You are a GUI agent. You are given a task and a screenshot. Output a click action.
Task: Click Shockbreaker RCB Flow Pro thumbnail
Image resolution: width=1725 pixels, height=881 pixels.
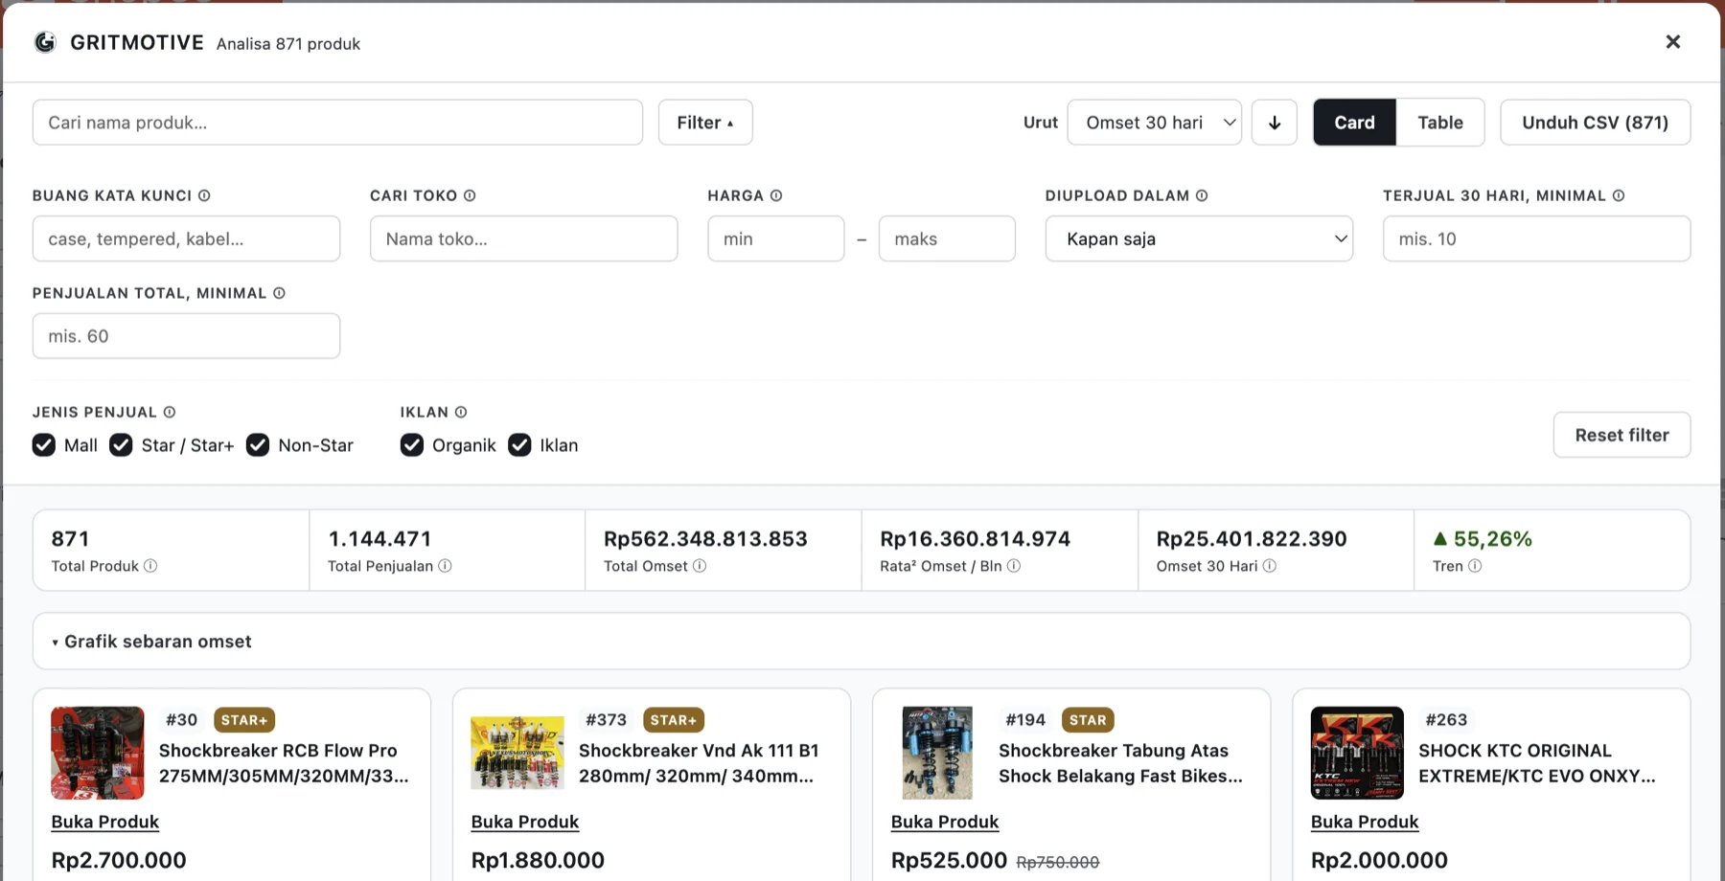98,753
